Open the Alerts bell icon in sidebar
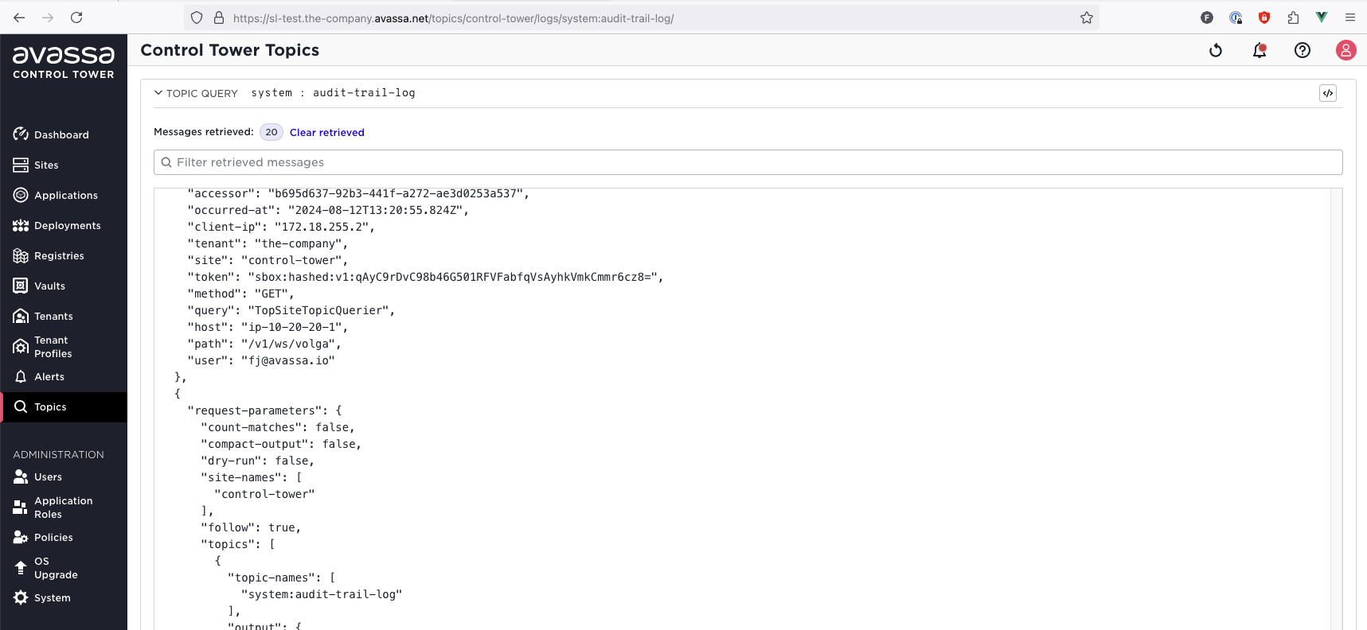This screenshot has width=1367, height=630. point(21,376)
